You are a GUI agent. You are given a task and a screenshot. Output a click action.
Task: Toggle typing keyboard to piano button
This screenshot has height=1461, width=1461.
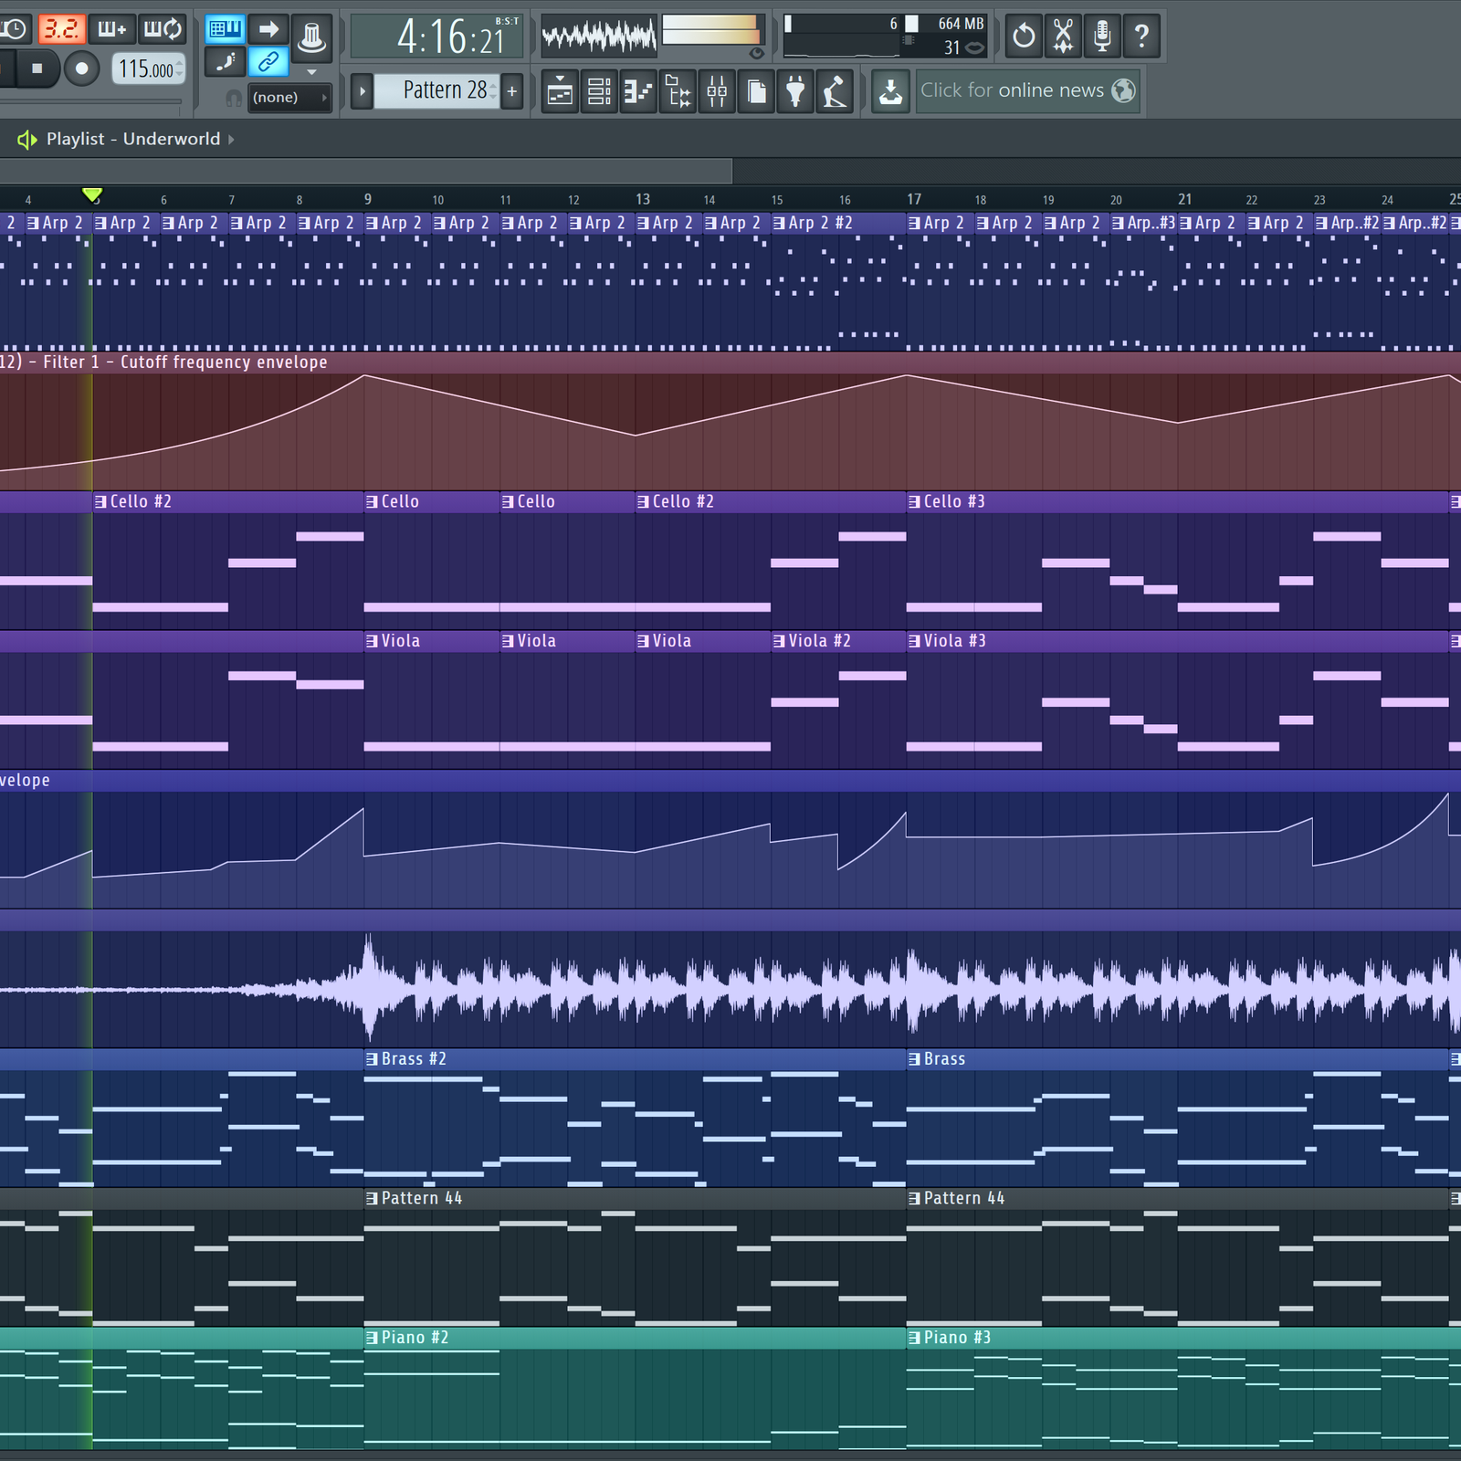pos(224,29)
